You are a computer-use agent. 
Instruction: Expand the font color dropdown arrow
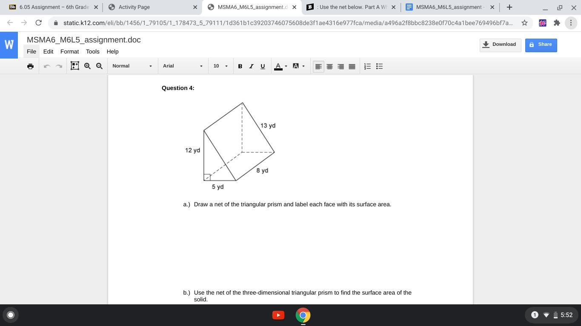pyautogui.click(x=286, y=66)
